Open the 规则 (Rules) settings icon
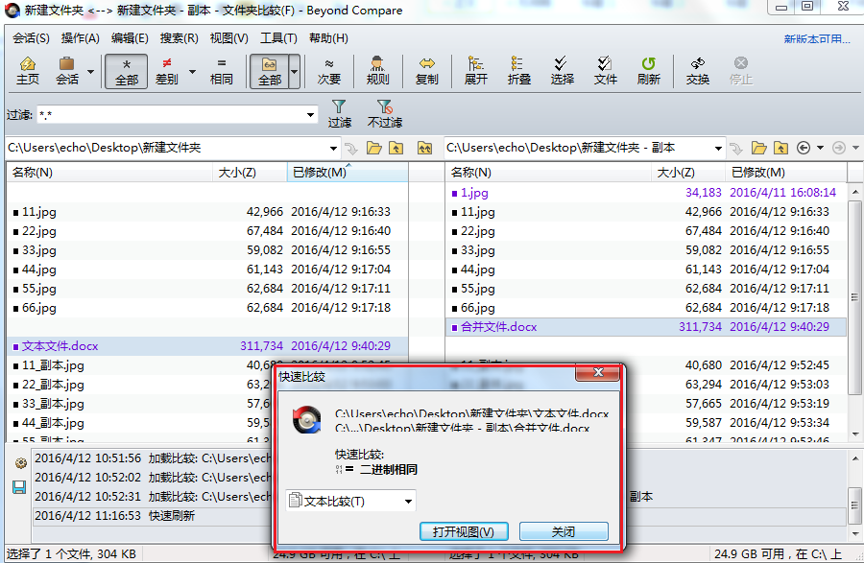This screenshot has width=864, height=563. tap(377, 70)
